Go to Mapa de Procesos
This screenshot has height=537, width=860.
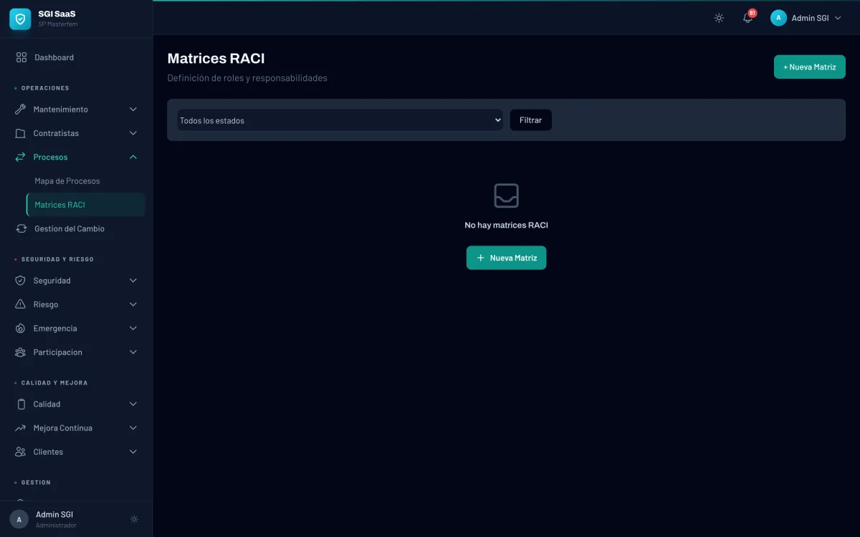[67, 181]
